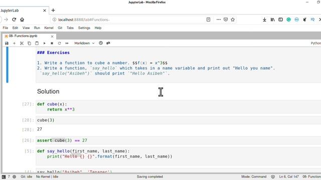The width and height of the screenshot is (321, 180).
Task: Go forward with the browser arrow
Action: click(6, 19)
